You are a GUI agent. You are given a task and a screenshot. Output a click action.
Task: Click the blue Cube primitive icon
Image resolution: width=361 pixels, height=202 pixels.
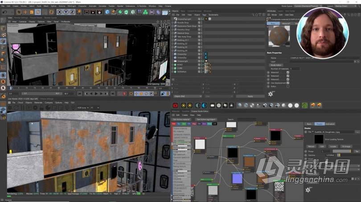(107, 12)
